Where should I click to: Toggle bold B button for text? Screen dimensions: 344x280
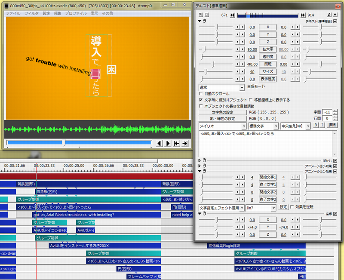click(x=316, y=125)
